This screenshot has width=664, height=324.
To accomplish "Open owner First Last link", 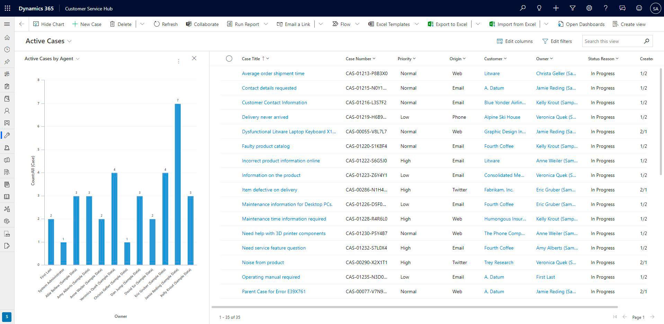I will pyautogui.click(x=545, y=277).
